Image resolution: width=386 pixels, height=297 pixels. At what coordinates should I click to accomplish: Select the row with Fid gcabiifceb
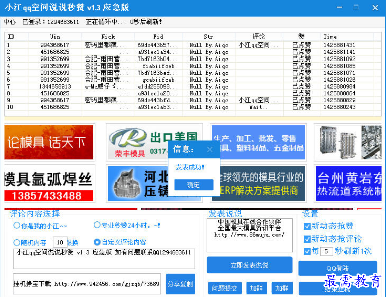point(193,80)
